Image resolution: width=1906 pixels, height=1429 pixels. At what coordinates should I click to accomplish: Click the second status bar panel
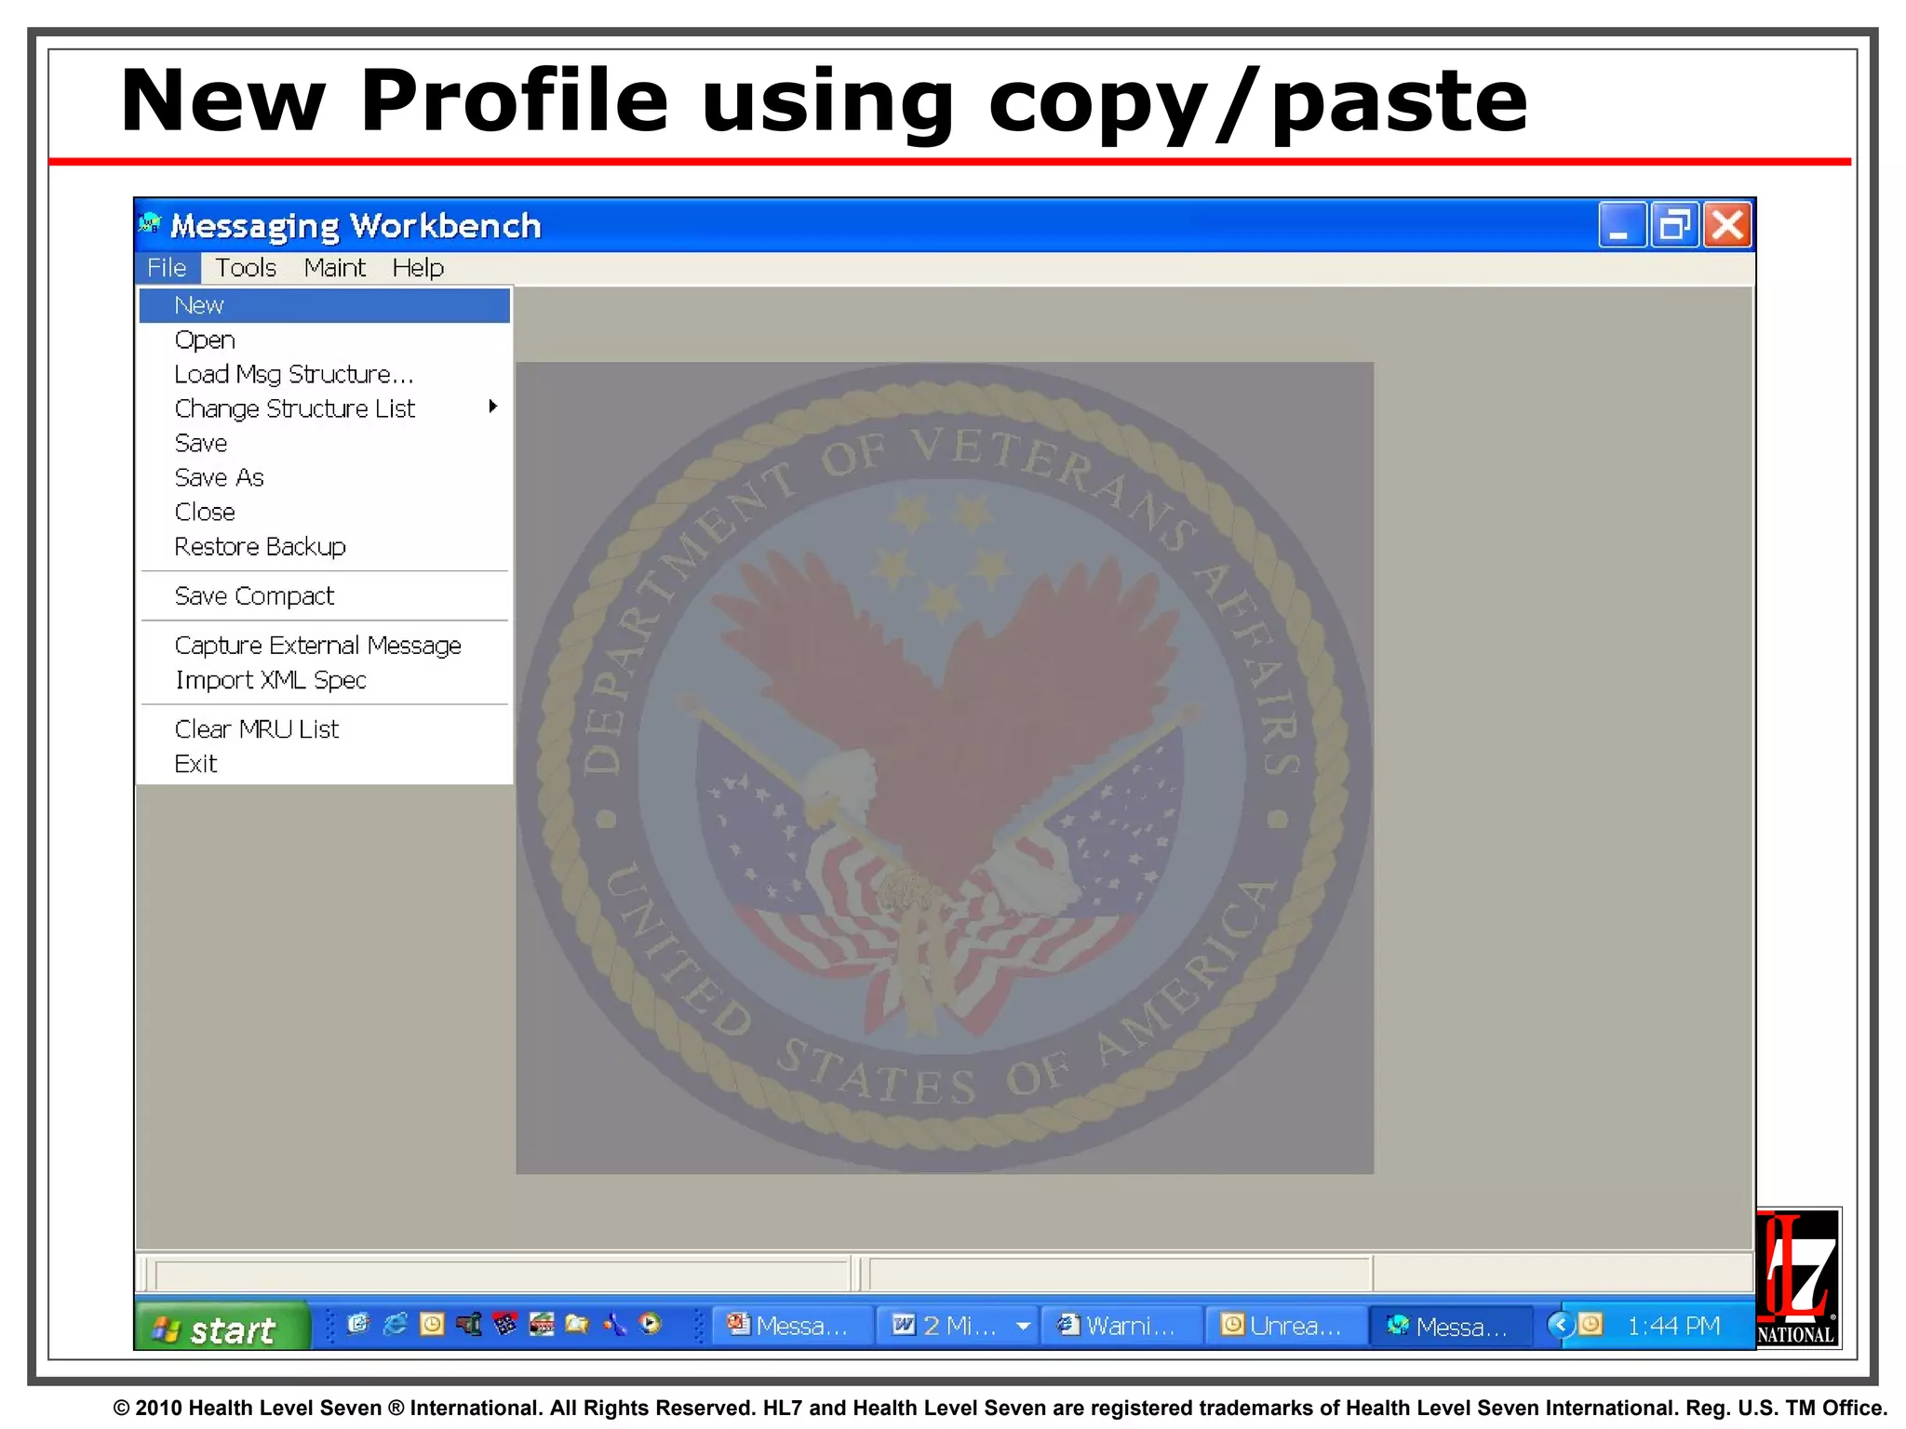click(x=1121, y=1274)
